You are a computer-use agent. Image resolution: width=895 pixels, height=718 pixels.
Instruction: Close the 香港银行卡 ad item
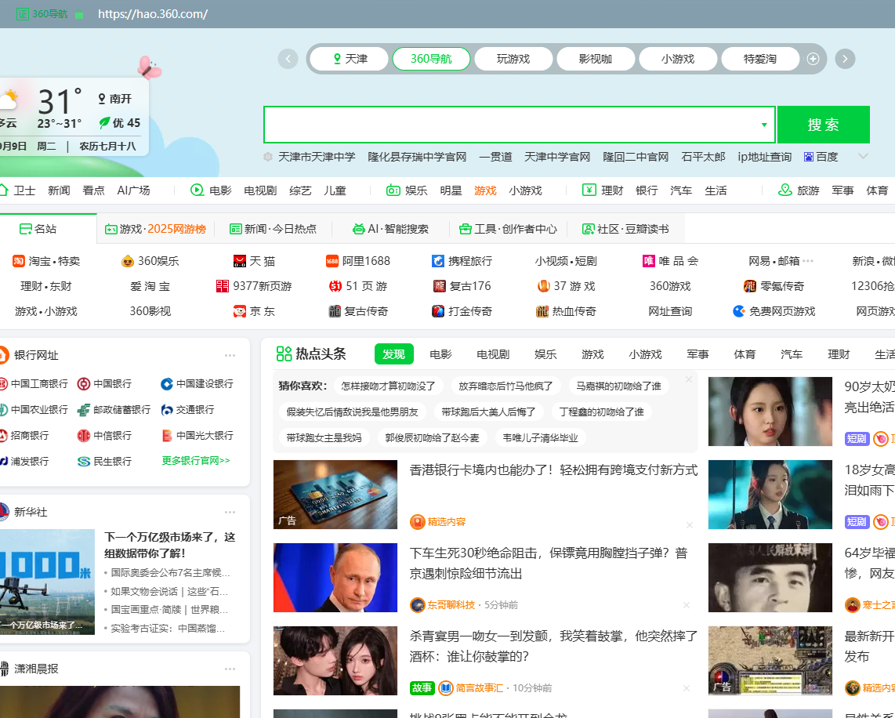(689, 524)
